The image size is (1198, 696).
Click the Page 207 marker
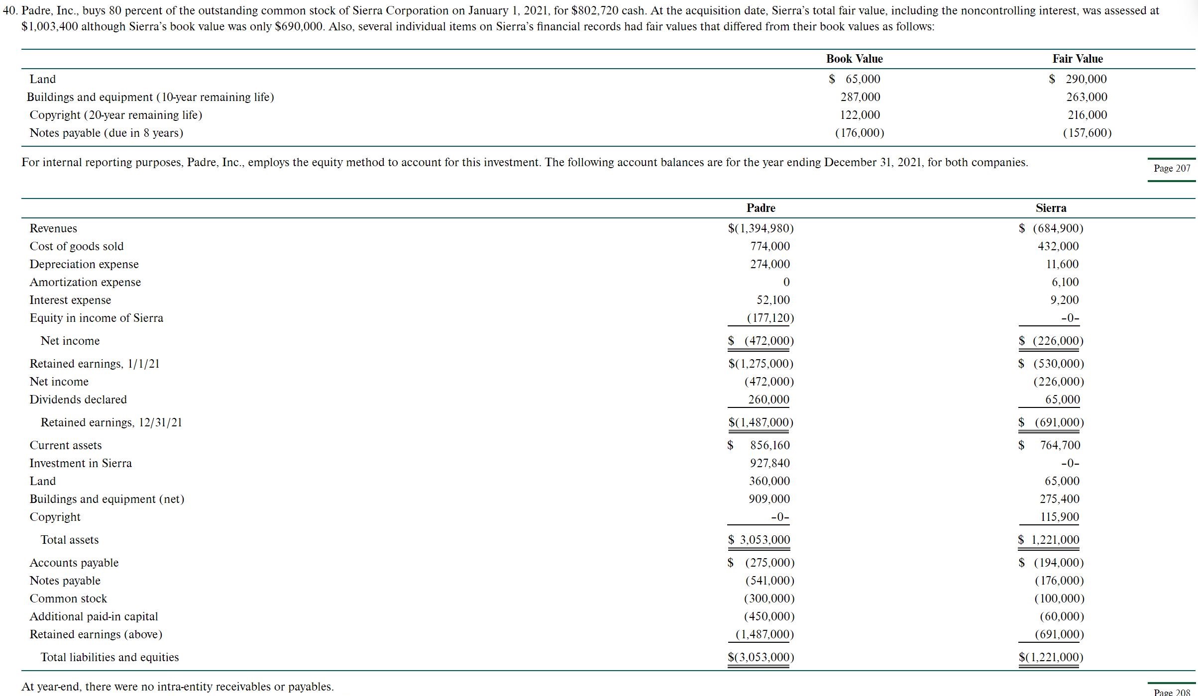[x=1172, y=168]
